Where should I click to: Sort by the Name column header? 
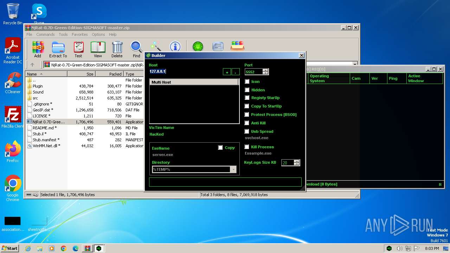[46, 74]
